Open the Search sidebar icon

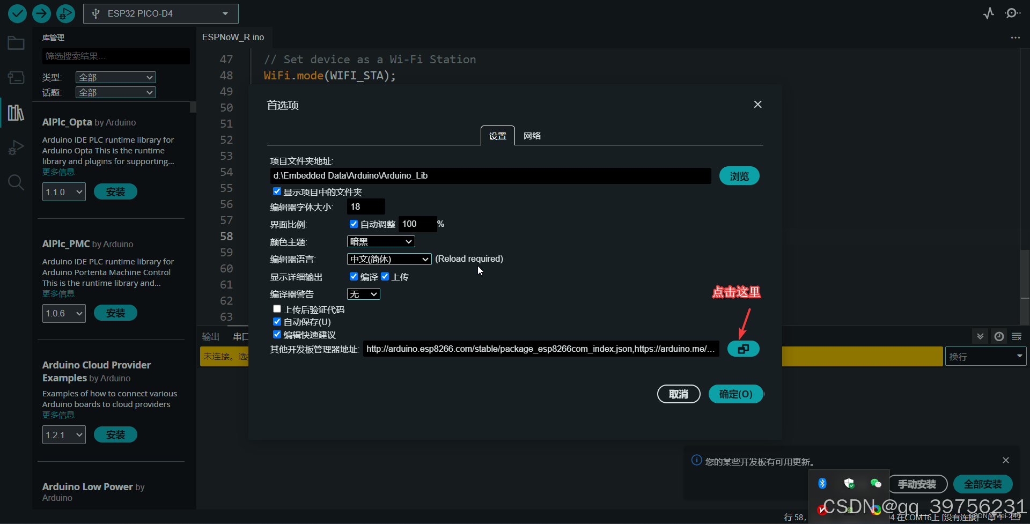(16, 182)
